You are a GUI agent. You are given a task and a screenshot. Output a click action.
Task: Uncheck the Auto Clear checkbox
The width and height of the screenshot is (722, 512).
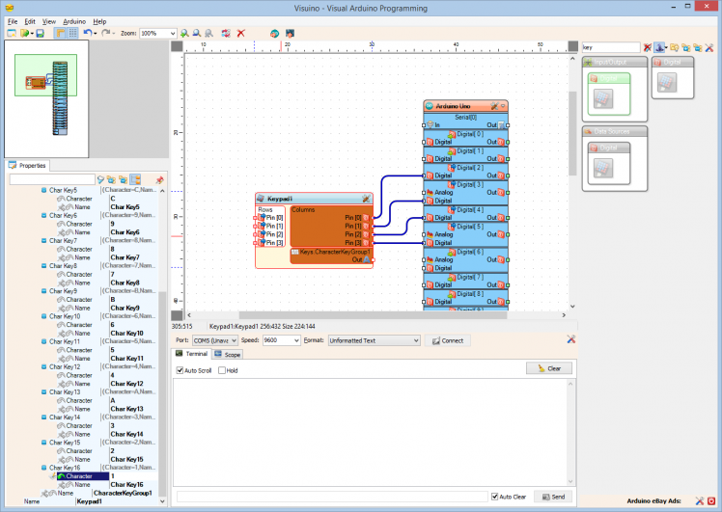(x=494, y=497)
